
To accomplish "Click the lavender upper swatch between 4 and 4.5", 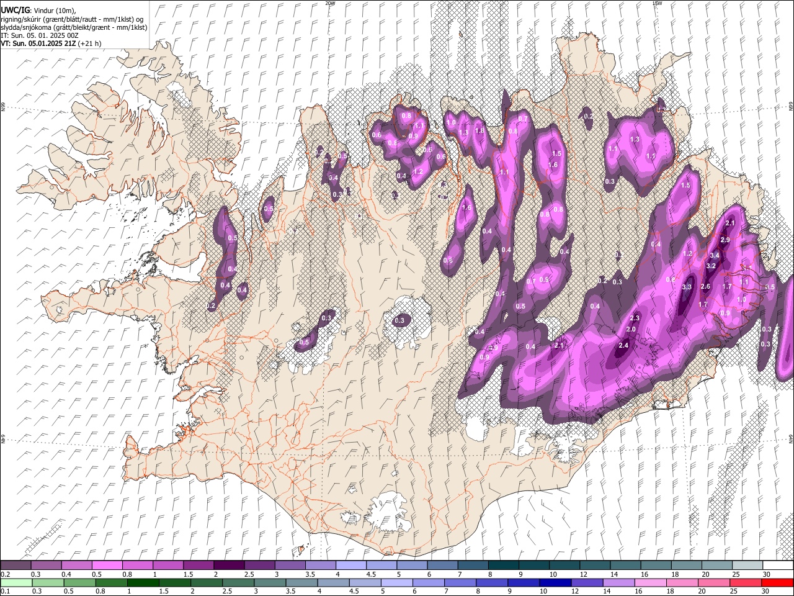I will [350, 565].
